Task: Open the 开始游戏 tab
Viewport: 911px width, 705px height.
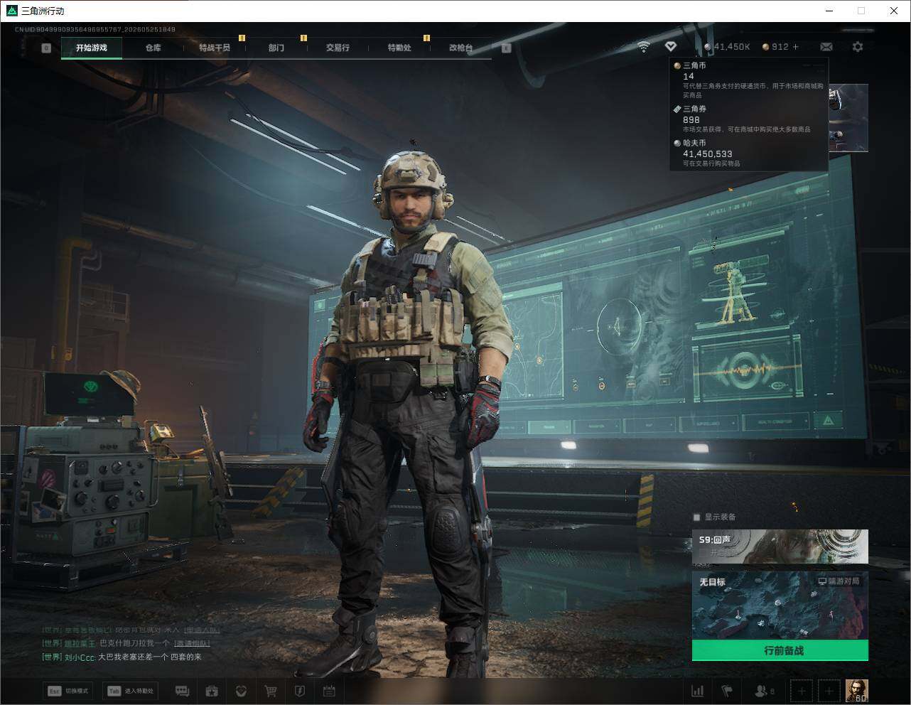Action: [92, 48]
